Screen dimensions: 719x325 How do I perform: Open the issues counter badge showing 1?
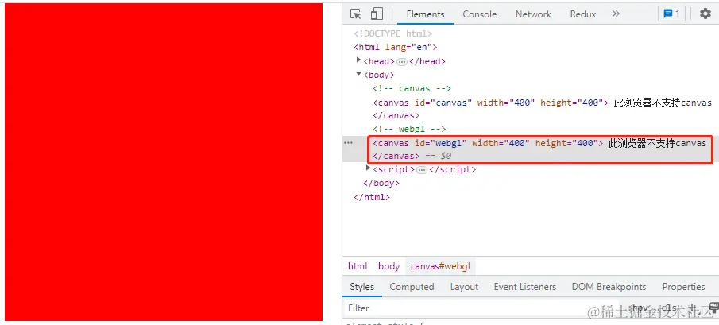pos(671,14)
